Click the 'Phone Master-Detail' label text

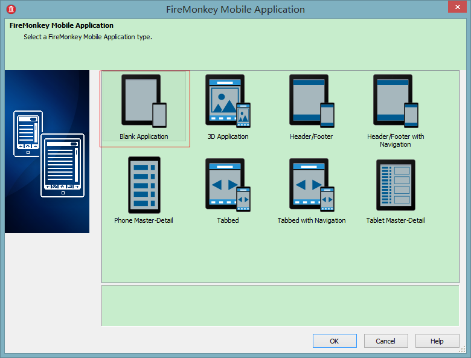pyautogui.click(x=144, y=220)
